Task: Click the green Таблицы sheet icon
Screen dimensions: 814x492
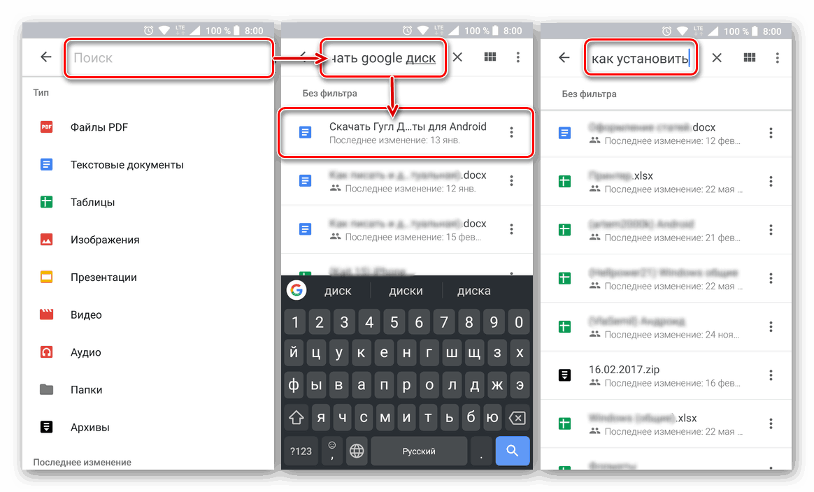Action: [46, 202]
